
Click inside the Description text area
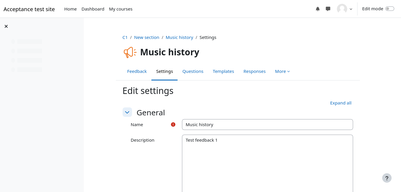(267, 164)
